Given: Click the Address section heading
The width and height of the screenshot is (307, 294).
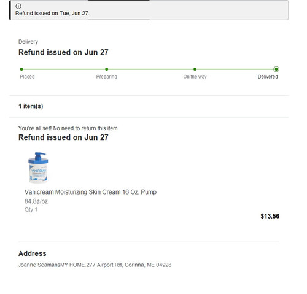Looking at the screenshot, I should coord(33,253).
